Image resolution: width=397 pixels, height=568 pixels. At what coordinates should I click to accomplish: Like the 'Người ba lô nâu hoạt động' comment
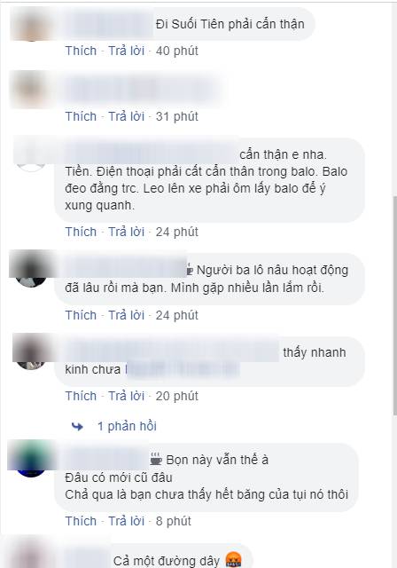pyautogui.click(x=81, y=315)
